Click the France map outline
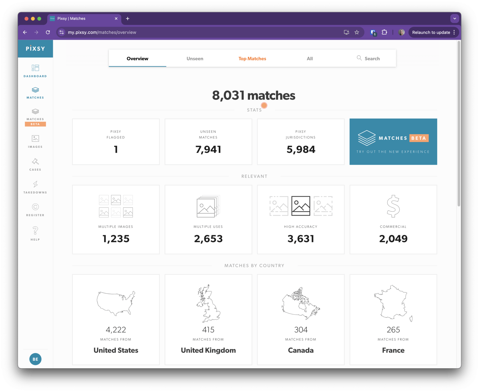The image size is (479, 392). click(393, 303)
